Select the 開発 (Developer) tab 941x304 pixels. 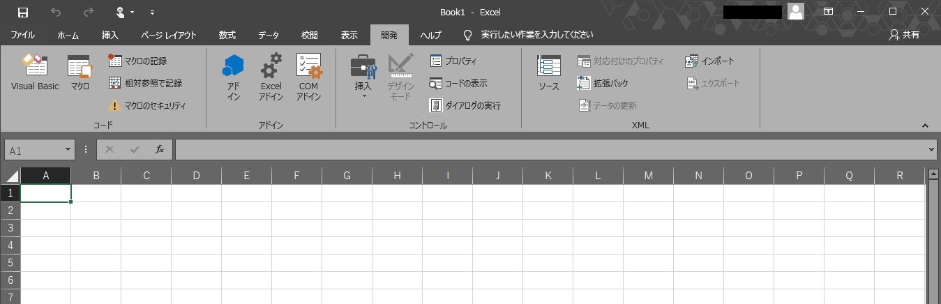click(x=389, y=35)
